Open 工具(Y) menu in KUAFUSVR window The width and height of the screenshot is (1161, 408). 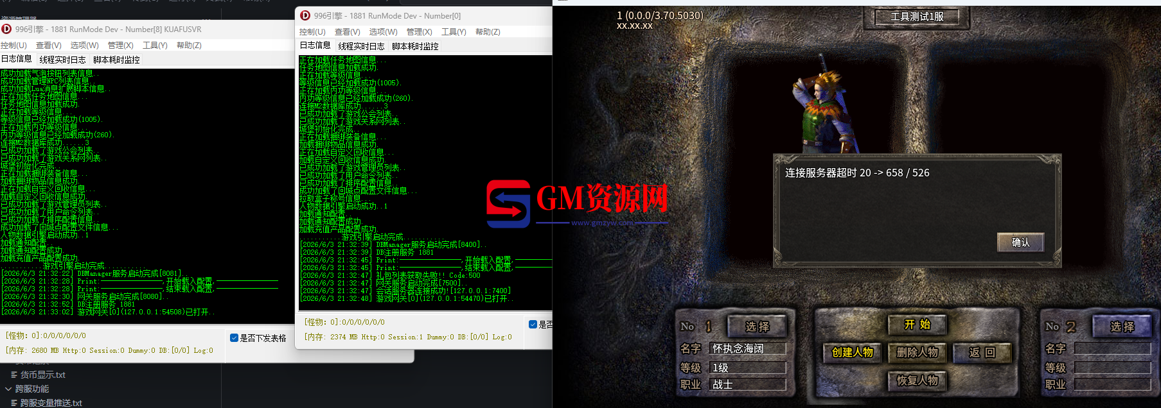point(155,46)
